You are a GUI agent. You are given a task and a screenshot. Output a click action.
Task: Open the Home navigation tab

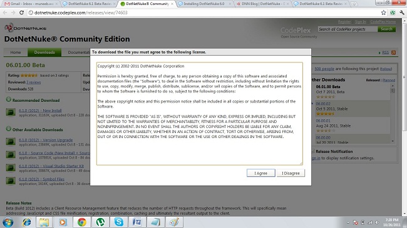coord(16,52)
